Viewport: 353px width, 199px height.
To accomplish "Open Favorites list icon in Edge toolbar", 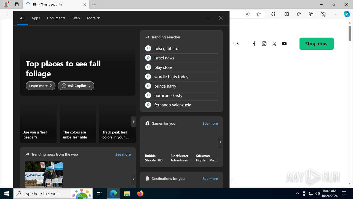I will click(x=299, y=14).
